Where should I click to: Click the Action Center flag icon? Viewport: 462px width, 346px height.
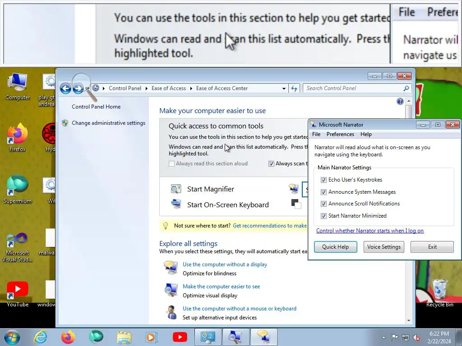pyautogui.click(x=394, y=337)
